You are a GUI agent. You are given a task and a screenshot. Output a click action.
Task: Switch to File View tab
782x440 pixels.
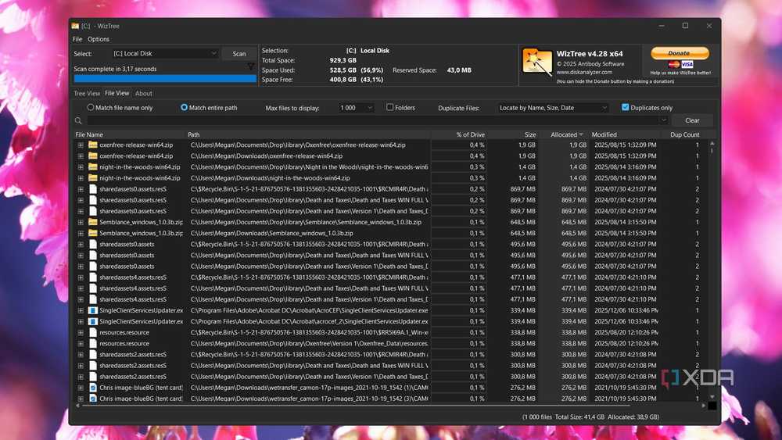tap(117, 93)
